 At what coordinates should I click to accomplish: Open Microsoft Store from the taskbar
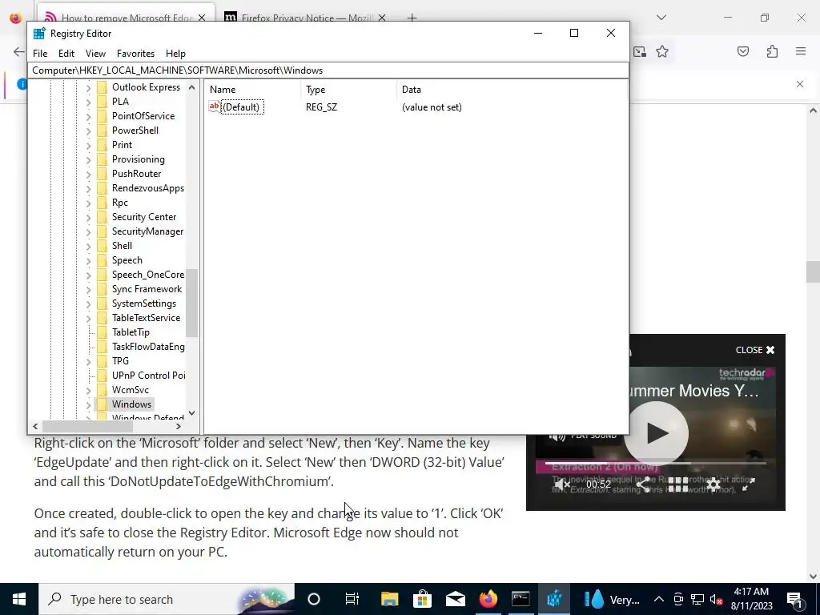(423, 599)
